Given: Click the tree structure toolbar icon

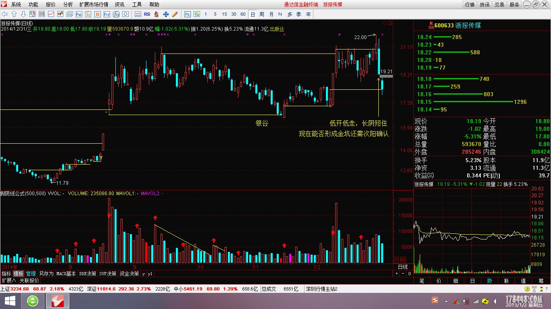Looking at the screenshot, I should [x=88, y=14].
